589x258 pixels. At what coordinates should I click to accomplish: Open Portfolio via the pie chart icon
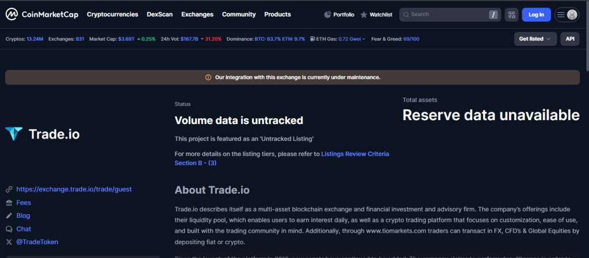click(328, 14)
